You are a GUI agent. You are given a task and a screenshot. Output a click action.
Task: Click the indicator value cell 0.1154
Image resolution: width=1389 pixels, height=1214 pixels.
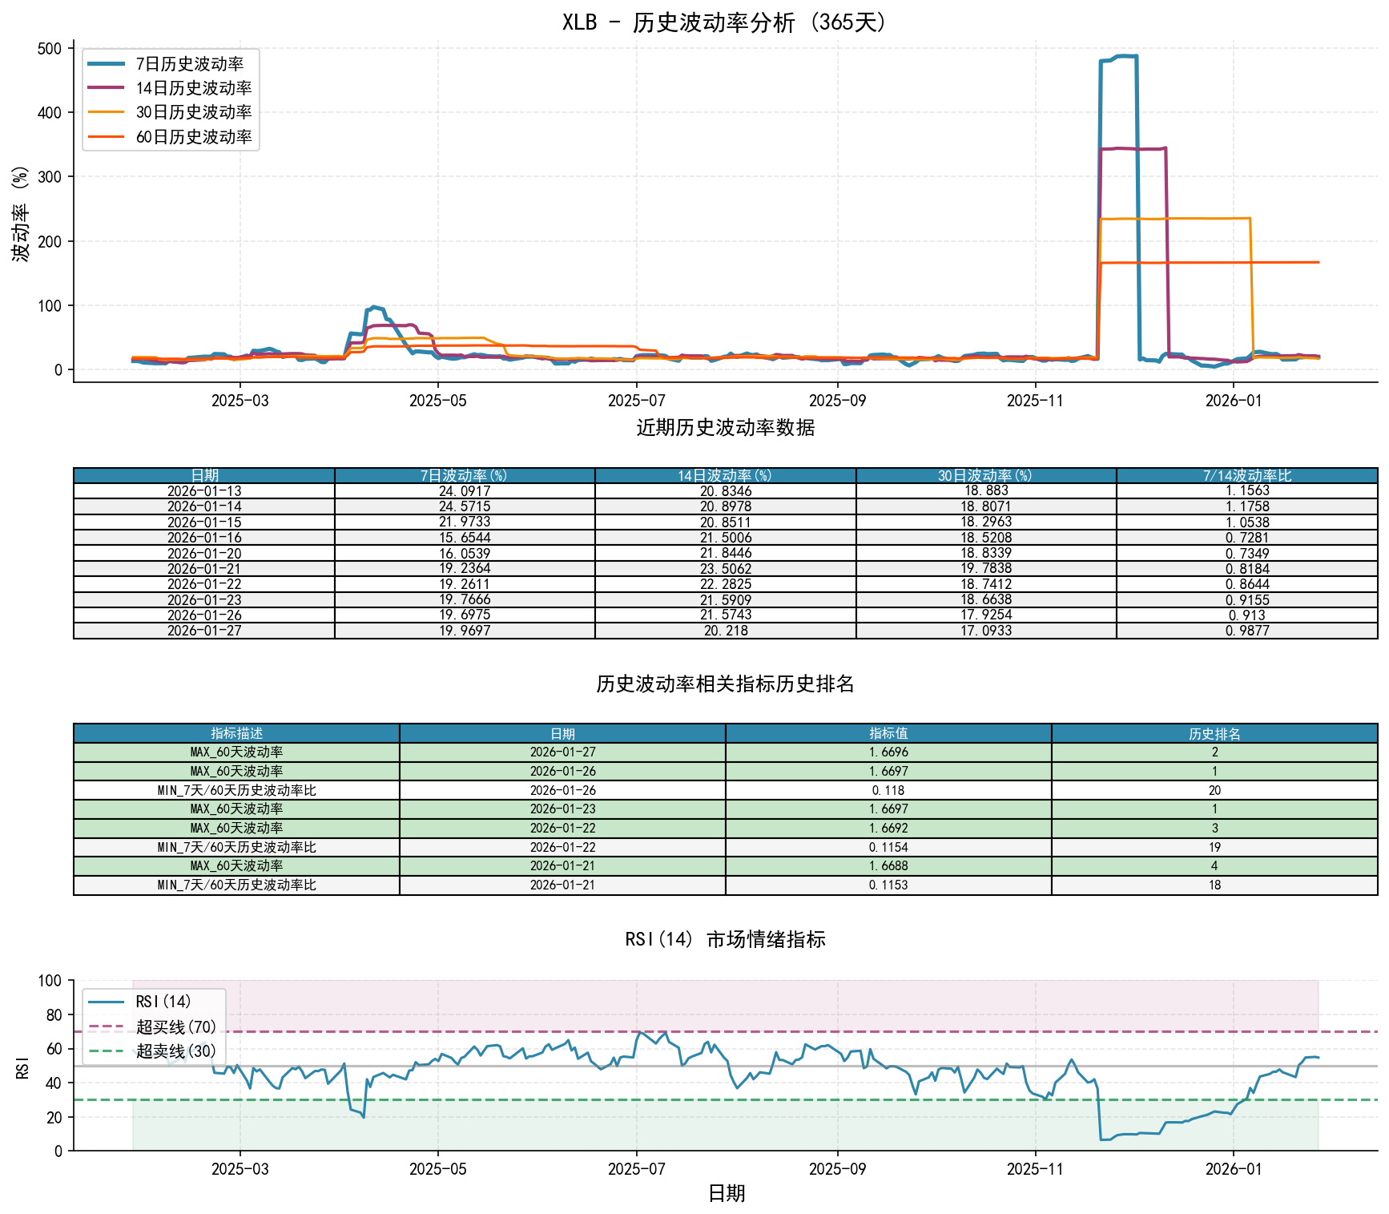888,847
